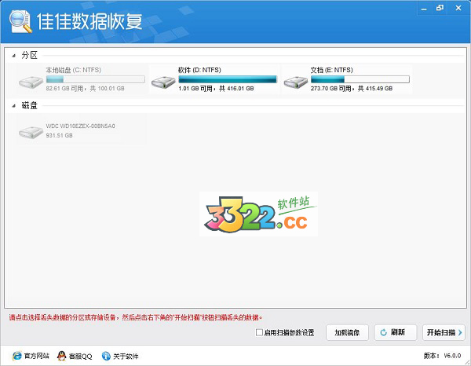Viewport: 471px width, 366px height.
Task: Click the red instruction hint text
Action: tap(136, 317)
